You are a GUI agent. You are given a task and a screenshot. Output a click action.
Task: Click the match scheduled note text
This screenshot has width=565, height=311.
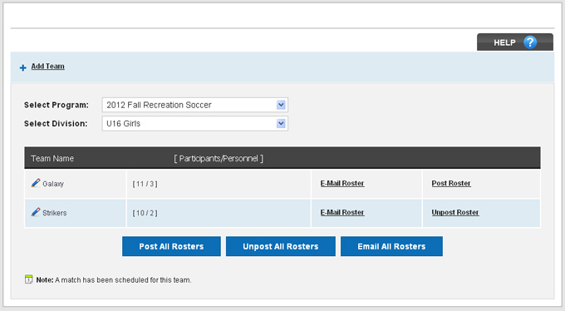(114, 280)
